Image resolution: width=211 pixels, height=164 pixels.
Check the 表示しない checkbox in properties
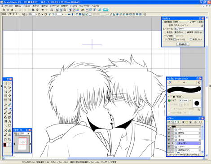coord(191,40)
